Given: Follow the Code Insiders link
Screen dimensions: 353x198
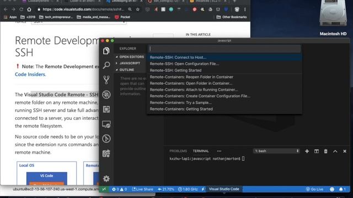Looking at the screenshot, I should click(x=30, y=74).
